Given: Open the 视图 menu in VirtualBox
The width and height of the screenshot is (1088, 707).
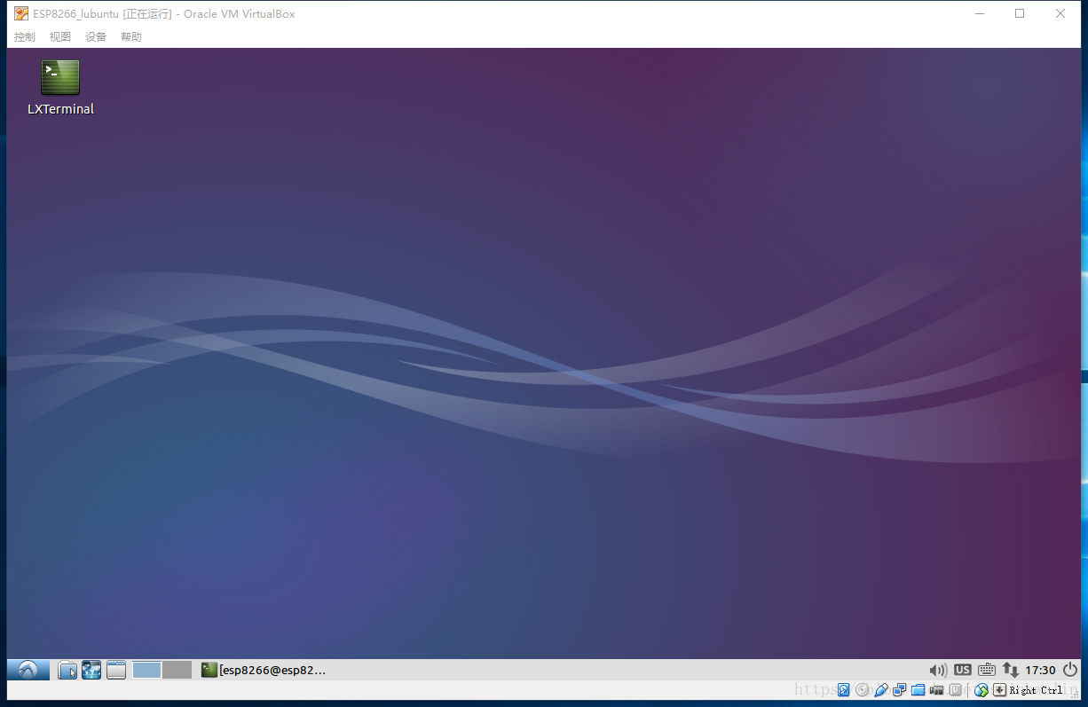Looking at the screenshot, I should pyautogui.click(x=60, y=36).
